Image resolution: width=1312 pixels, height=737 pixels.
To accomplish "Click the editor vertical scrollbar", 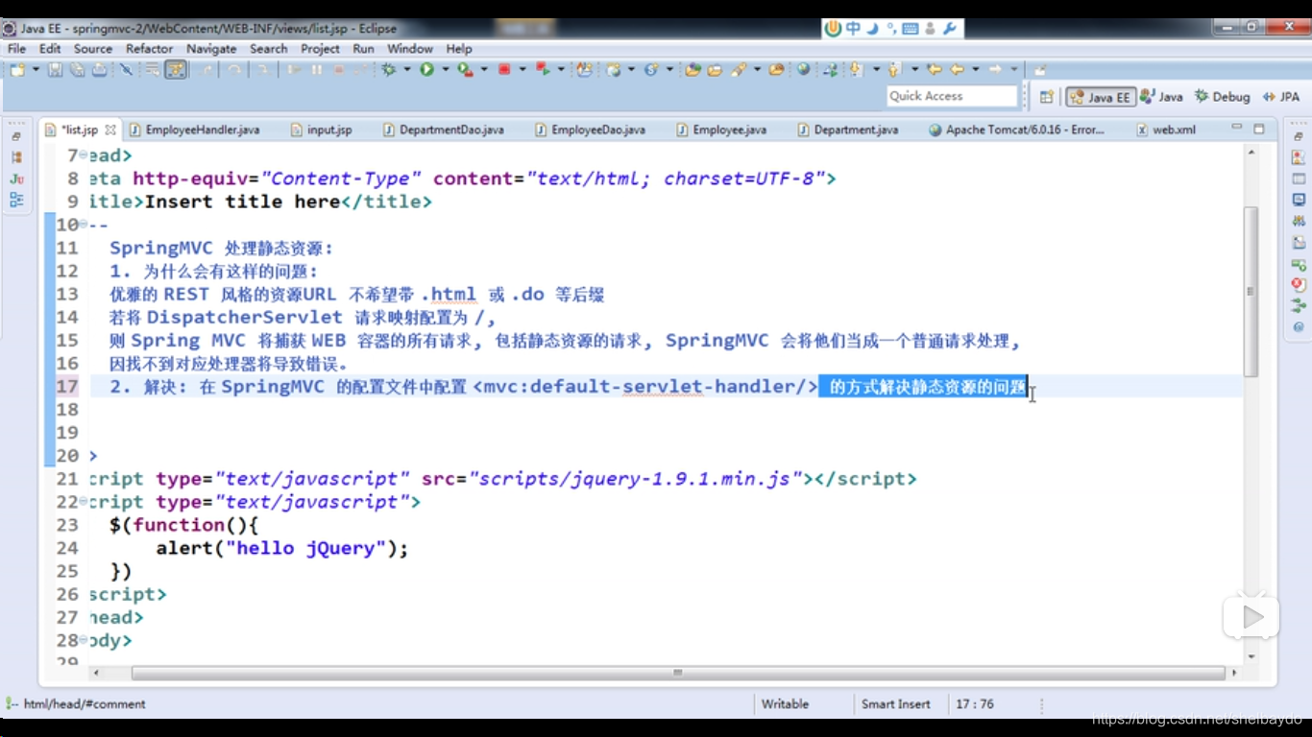I will 1251,292.
